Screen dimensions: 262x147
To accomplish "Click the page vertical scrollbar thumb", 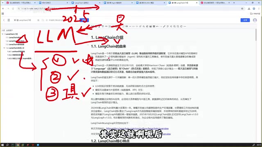I will (x=256, y=34).
